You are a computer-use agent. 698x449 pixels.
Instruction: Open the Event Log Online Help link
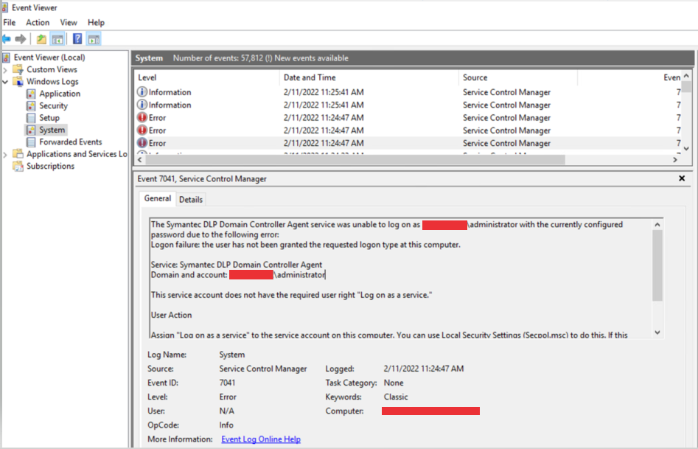[260, 439]
